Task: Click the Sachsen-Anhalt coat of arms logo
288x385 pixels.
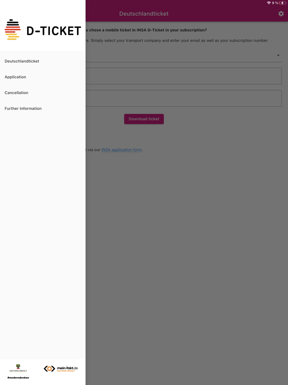Action: point(18,368)
